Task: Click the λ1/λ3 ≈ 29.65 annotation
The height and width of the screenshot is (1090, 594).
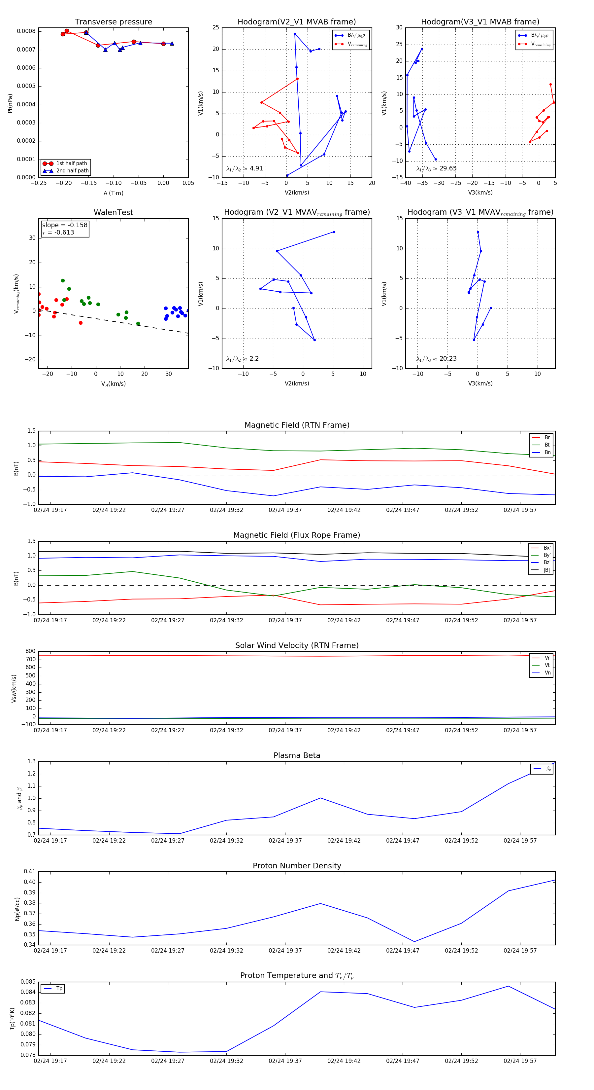Action: tap(436, 168)
